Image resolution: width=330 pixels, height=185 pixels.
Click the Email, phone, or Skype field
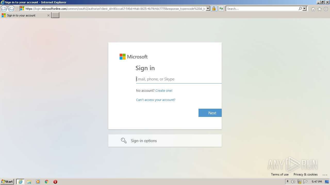click(x=179, y=79)
